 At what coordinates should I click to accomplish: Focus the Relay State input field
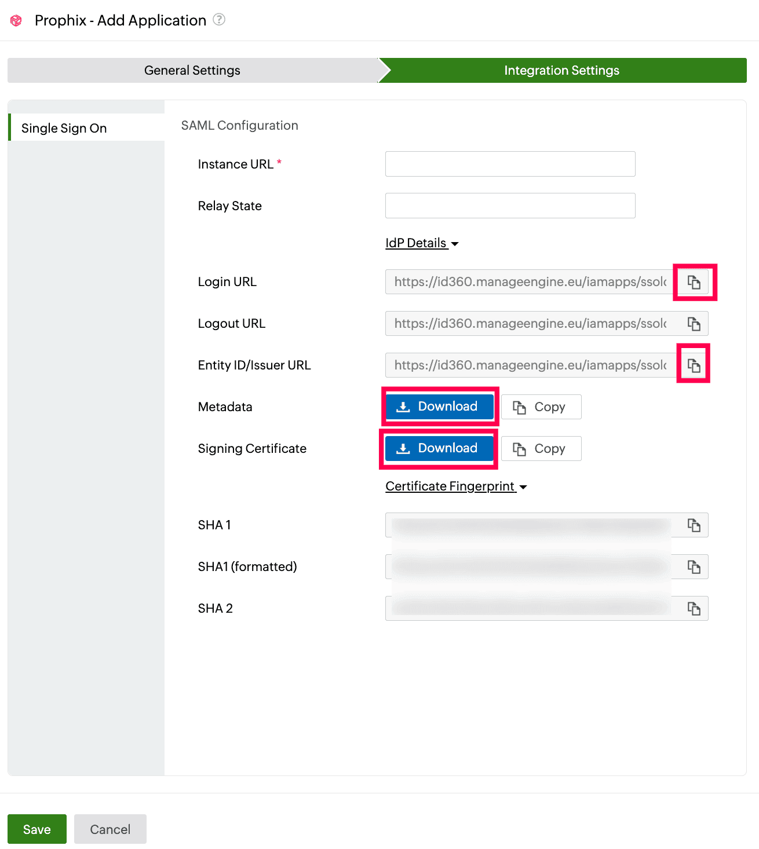pos(510,206)
